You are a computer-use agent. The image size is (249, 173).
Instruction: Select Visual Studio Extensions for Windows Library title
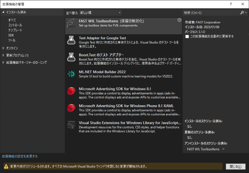[130, 123]
